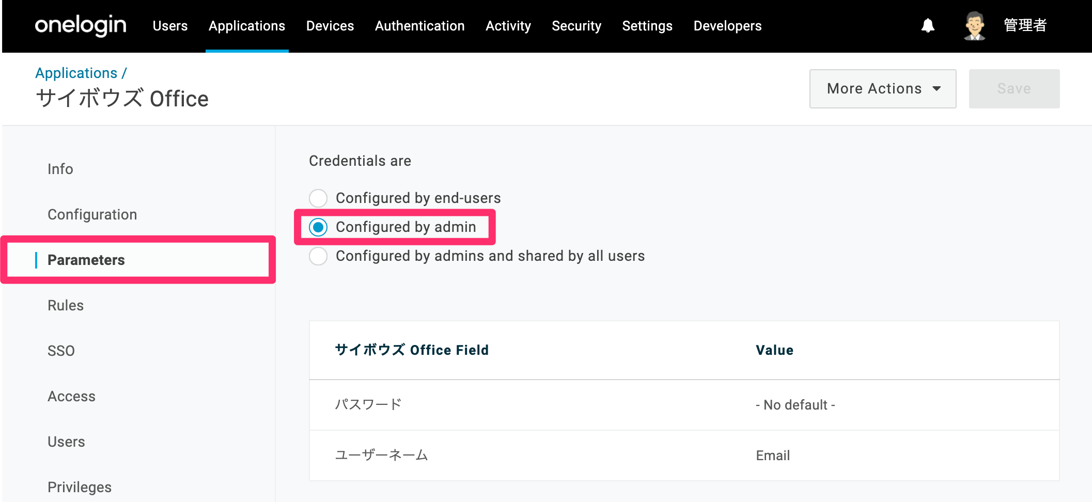This screenshot has width=1092, height=502.
Task: Open the SSO sidebar tab
Action: click(x=61, y=351)
